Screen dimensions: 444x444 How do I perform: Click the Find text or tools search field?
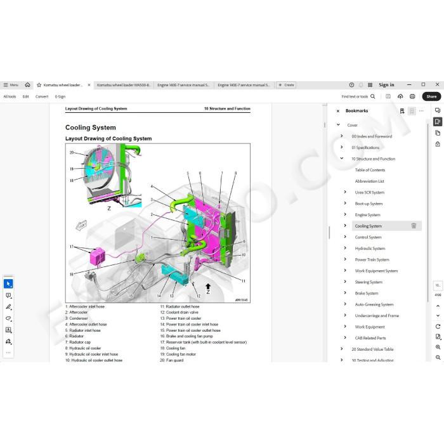click(x=358, y=96)
